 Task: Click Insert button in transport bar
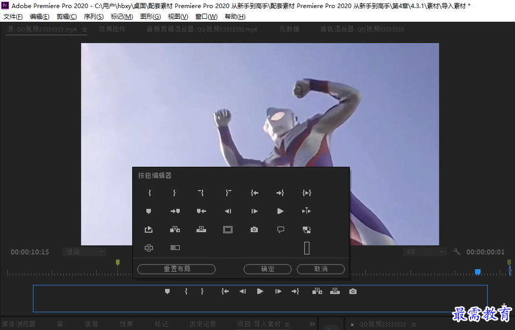(x=317, y=291)
